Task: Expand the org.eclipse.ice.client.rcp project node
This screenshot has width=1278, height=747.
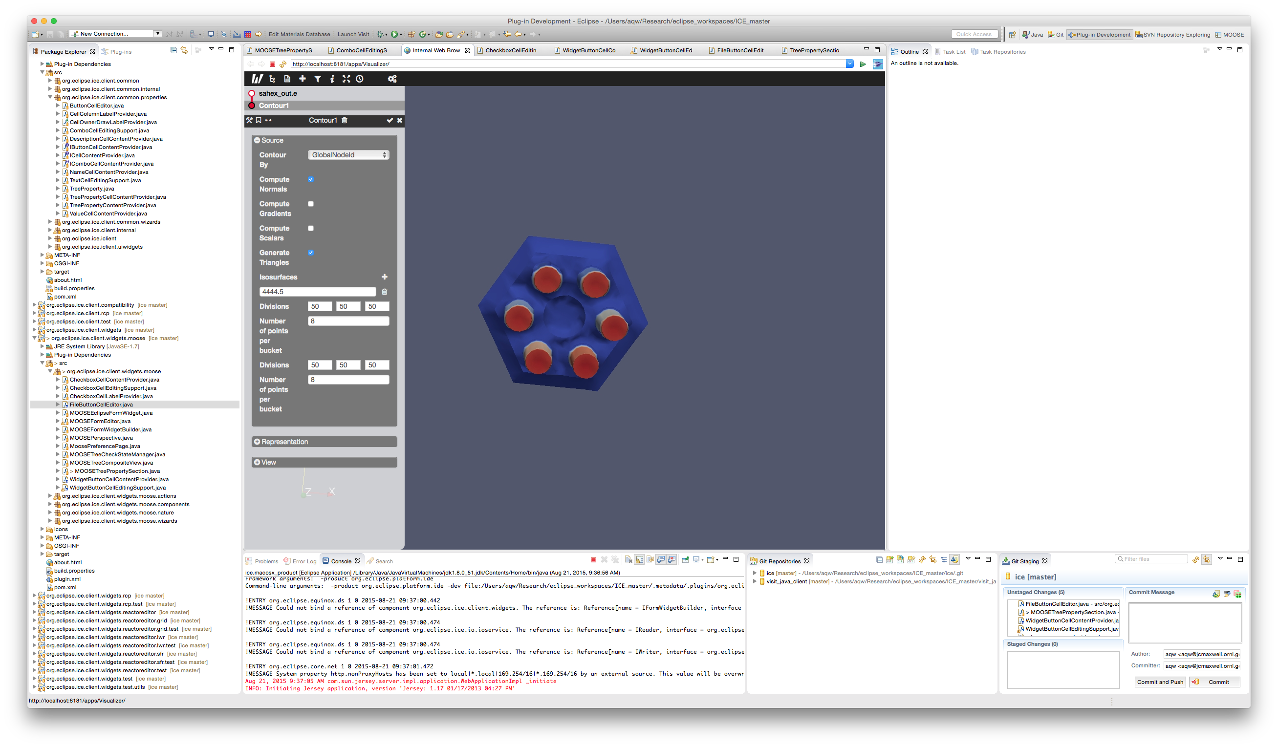Action: (x=35, y=313)
